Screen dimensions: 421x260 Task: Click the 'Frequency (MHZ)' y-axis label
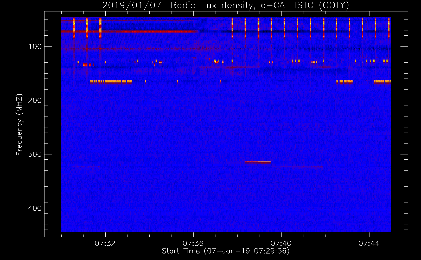coord(20,125)
